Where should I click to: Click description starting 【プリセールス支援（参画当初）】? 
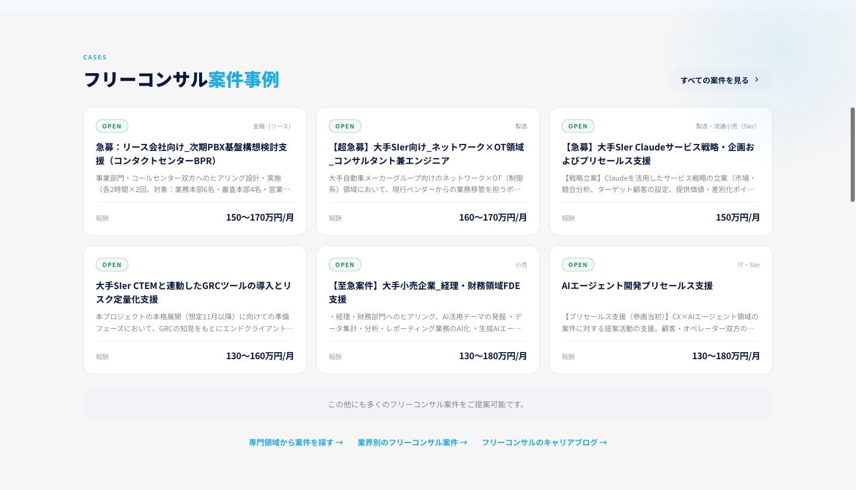point(660,322)
